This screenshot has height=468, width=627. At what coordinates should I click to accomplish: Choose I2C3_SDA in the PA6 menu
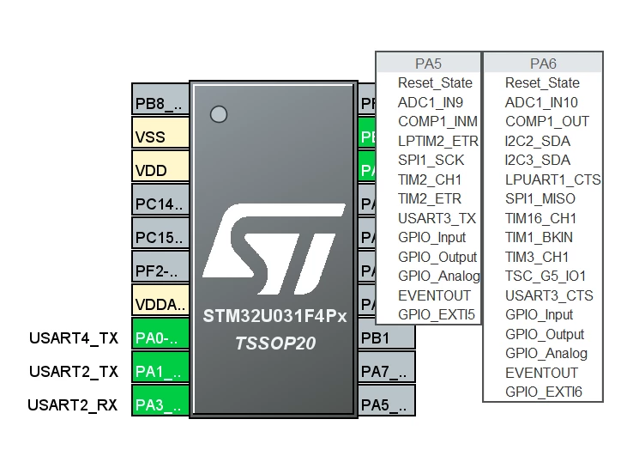point(543,160)
